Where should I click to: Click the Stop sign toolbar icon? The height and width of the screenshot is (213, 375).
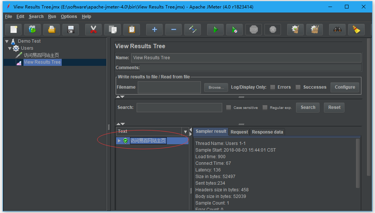(253, 29)
